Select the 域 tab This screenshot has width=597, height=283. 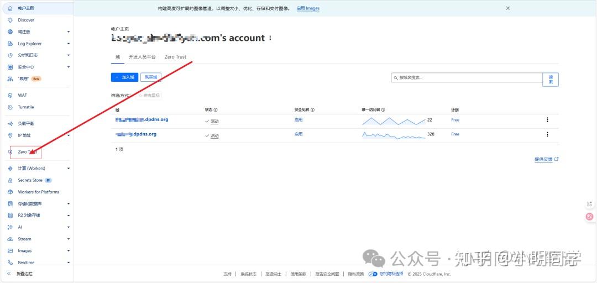(x=118, y=57)
